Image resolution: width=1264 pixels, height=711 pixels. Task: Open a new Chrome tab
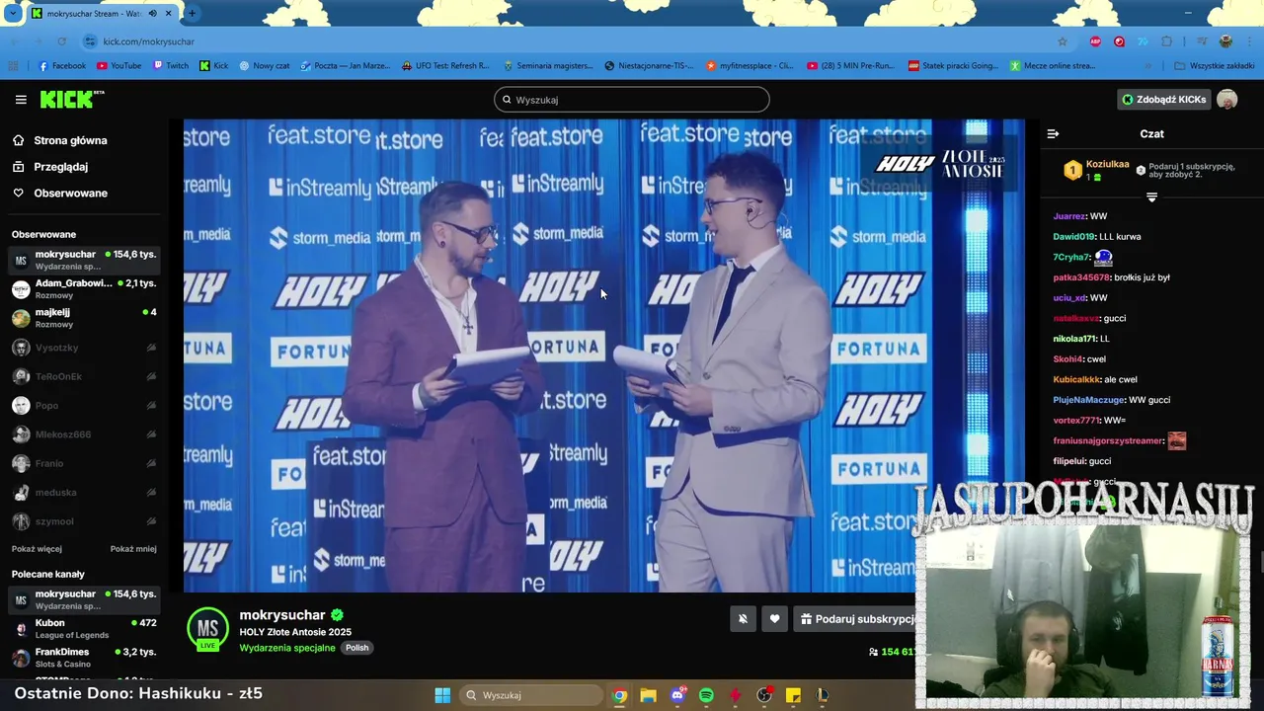pos(192,14)
